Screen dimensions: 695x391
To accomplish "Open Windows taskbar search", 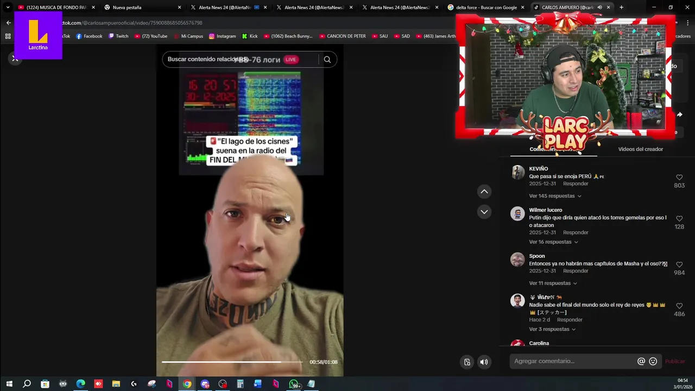I will (27, 384).
